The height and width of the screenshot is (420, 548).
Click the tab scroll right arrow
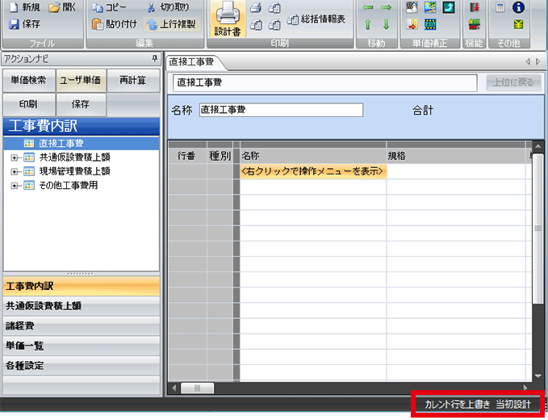point(538,62)
